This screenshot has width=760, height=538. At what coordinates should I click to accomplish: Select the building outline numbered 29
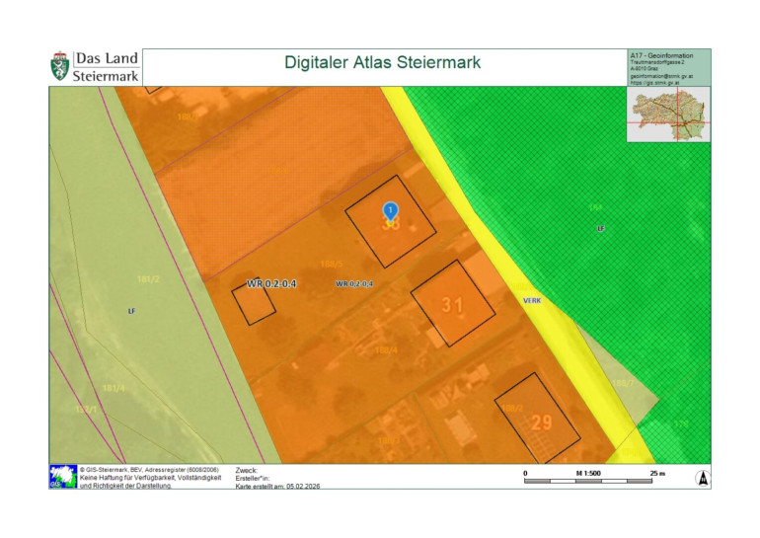(x=538, y=418)
